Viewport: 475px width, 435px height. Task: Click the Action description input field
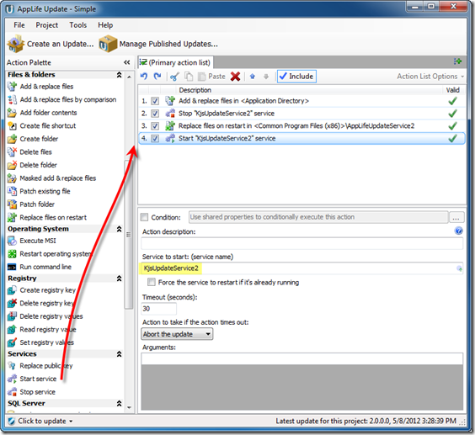(x=302, y=243)
